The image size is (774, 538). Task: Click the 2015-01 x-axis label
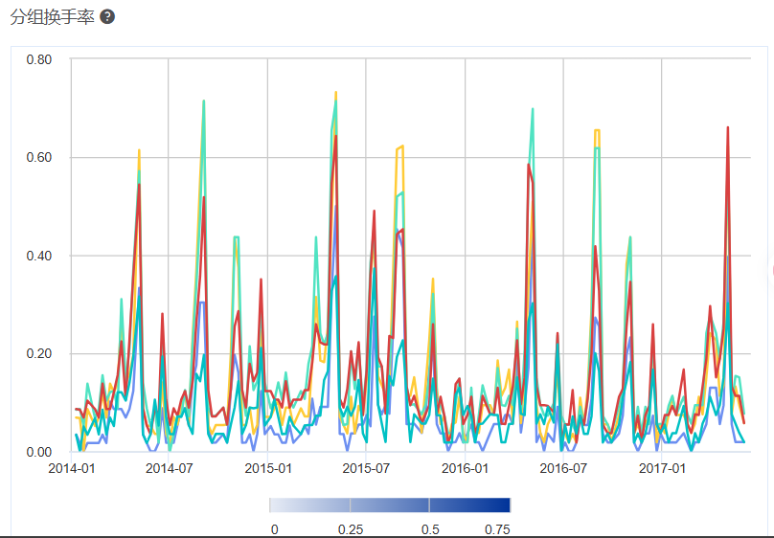click(267, 469)
